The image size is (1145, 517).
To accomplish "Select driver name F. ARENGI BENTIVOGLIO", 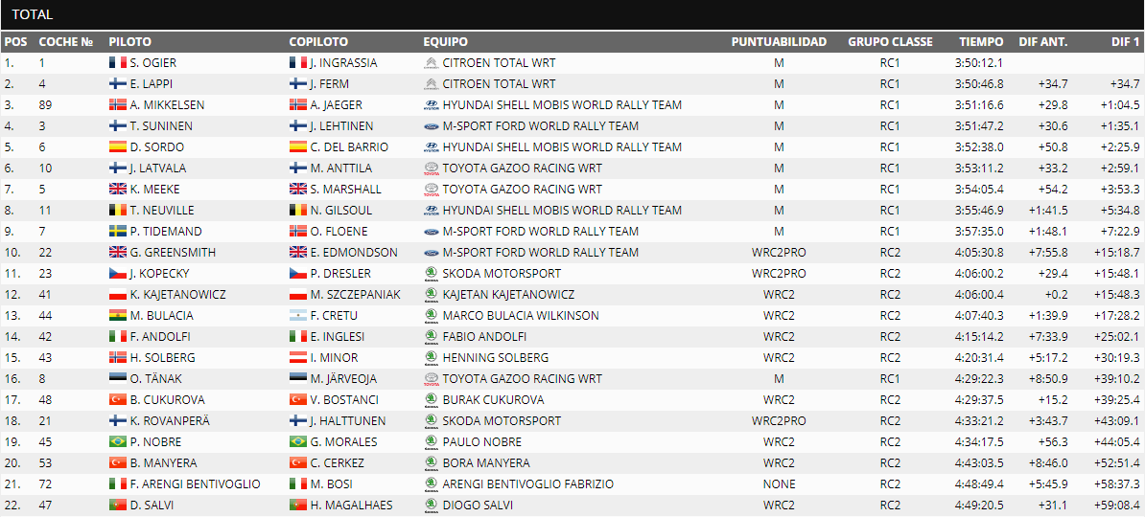I will (x=196, y=484).
